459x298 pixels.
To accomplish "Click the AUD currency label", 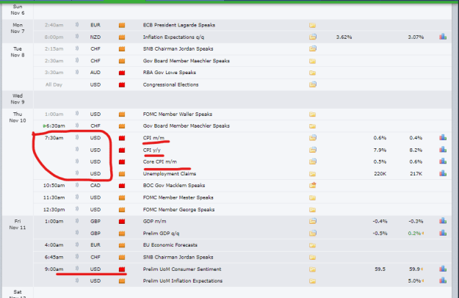I will coord(95,73).
